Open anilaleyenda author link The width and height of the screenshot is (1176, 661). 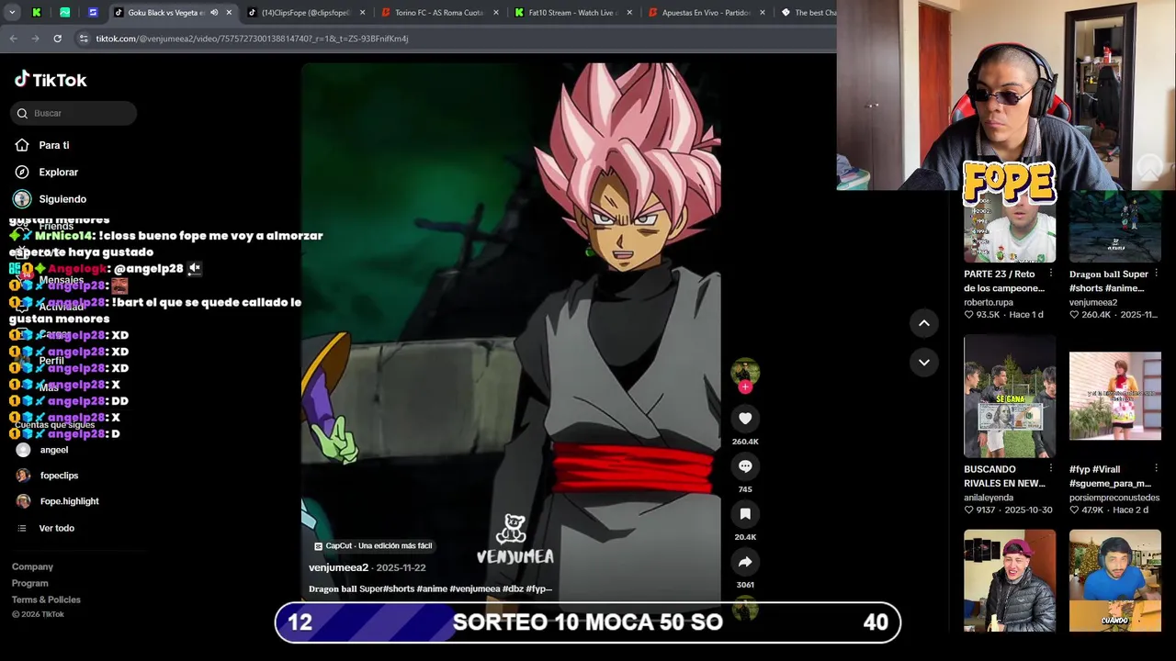[x=989, y=498]
